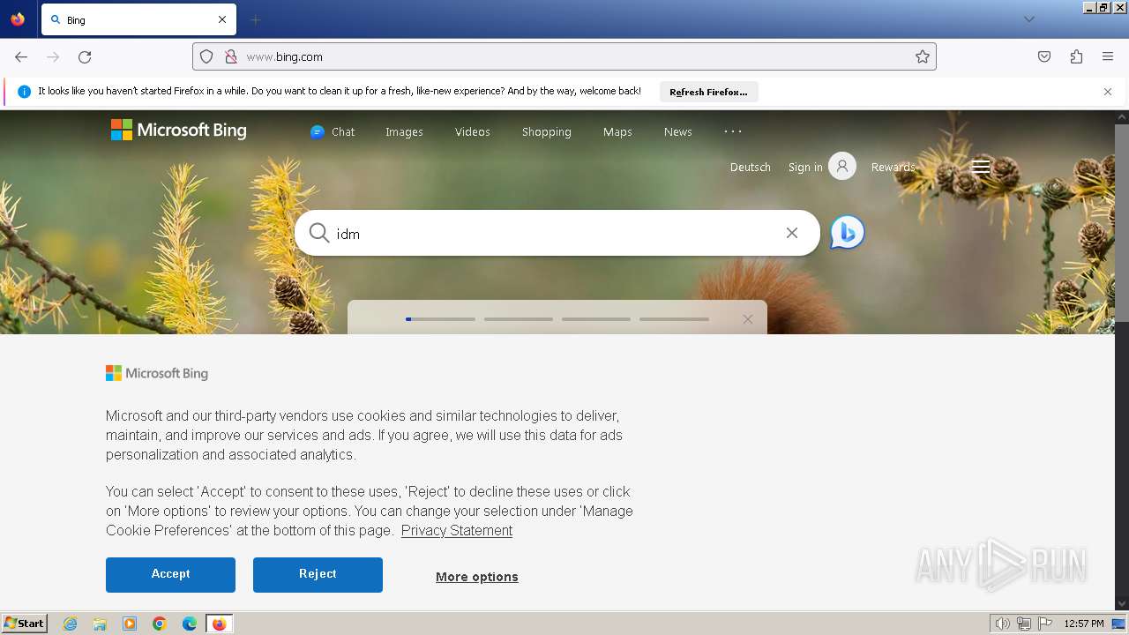Click the tracking protection shield icon
Screen dimensions: 1129x635
coord(206,56)
